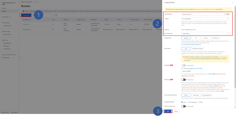Toggle the Versioning switch
The image size is (236, 117).
click(x=184, y=80)
